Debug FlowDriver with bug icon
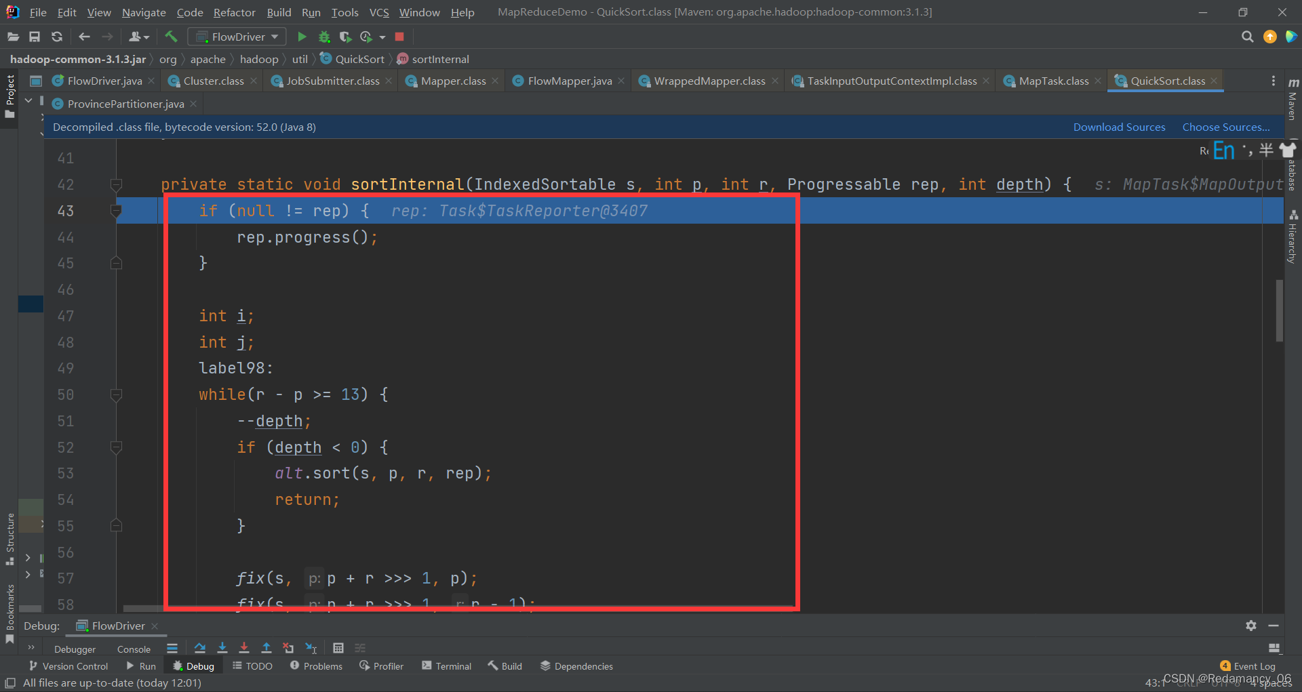This screenshot has width=1302, height=692. 324,37
